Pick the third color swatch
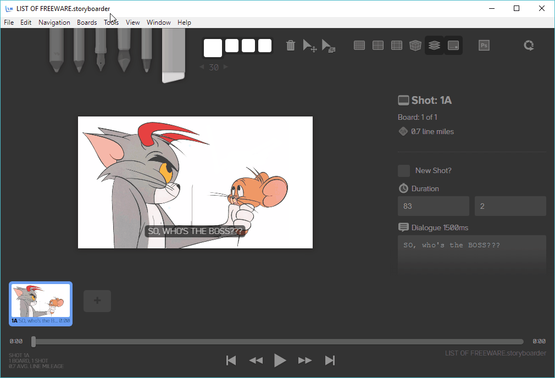This screenshot has width=555, height=378. tap(248, 46)
